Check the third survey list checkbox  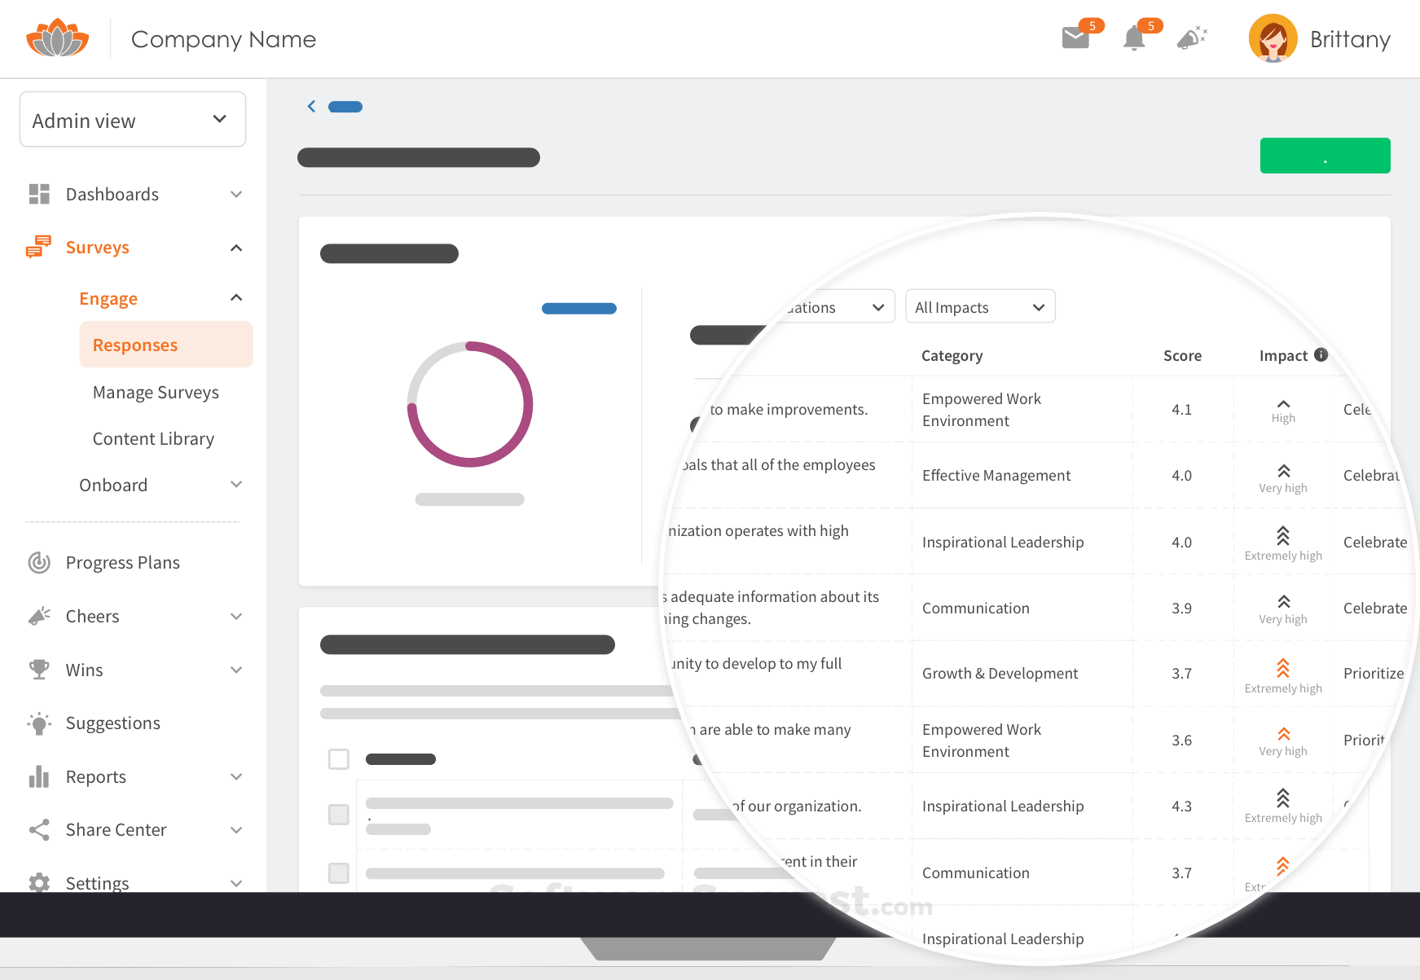pyautogui.click(x=338, y=872)
